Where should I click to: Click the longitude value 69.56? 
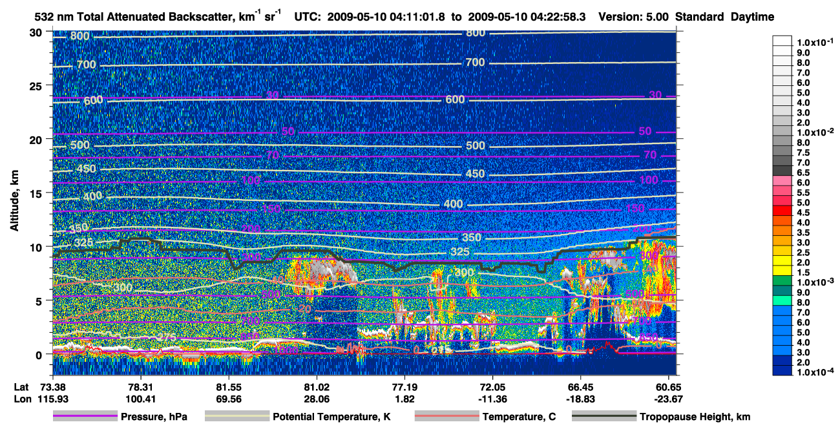(228, 399)
